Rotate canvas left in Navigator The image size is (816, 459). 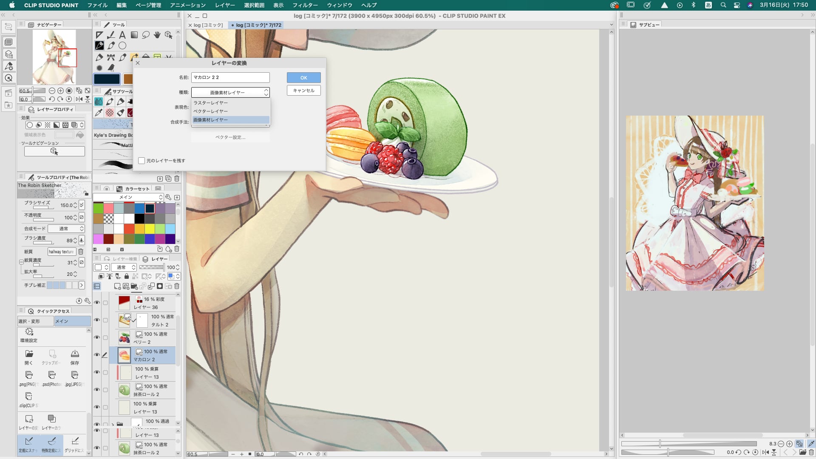[x=52, y=99]
